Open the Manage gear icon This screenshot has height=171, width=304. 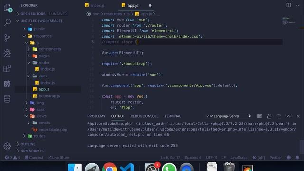click(7, 146)
